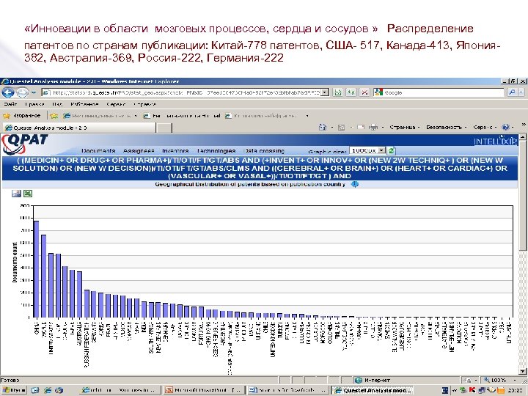
Task: Click the CHINA bar in the chart
Action: 36,269
